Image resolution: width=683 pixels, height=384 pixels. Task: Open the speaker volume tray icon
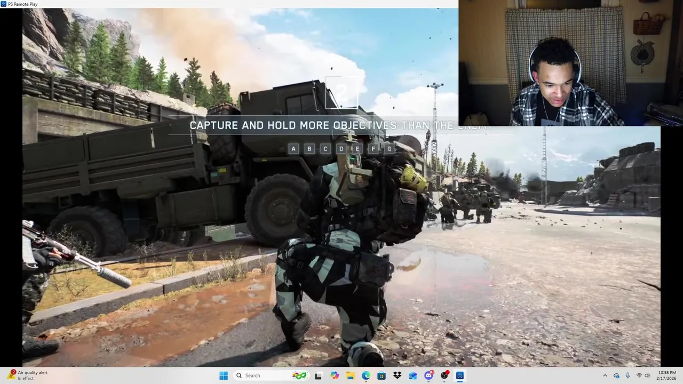click(647, 375)
